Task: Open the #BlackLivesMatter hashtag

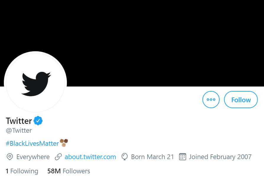Action: 32,143
